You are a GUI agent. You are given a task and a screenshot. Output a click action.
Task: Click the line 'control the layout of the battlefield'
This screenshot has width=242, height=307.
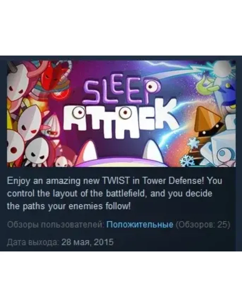(110, 194)
